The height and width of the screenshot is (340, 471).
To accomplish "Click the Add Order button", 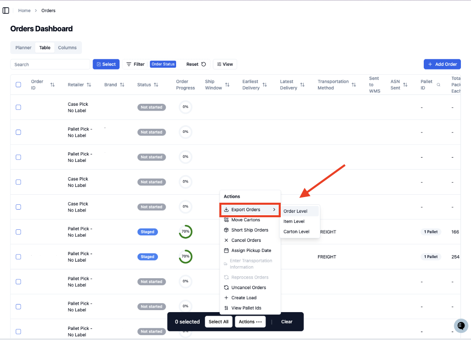I will coord(442,64).
